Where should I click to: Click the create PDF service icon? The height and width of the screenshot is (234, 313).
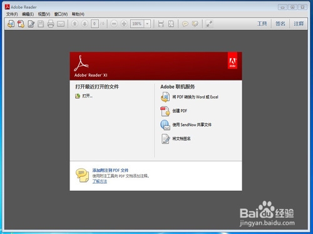(x=165, y=111)
